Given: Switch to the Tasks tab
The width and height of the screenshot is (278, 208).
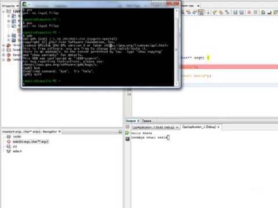Looking at the screenshot, I should coord(147,121).
